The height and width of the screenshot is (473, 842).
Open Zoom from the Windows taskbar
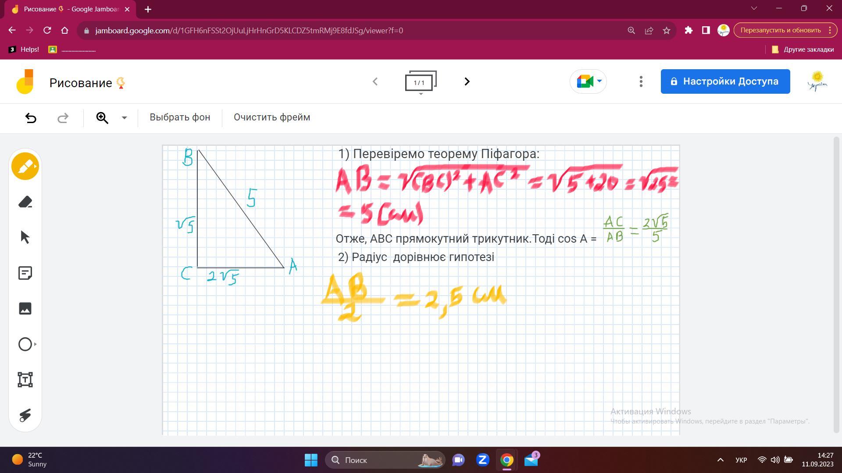[482, 460]
